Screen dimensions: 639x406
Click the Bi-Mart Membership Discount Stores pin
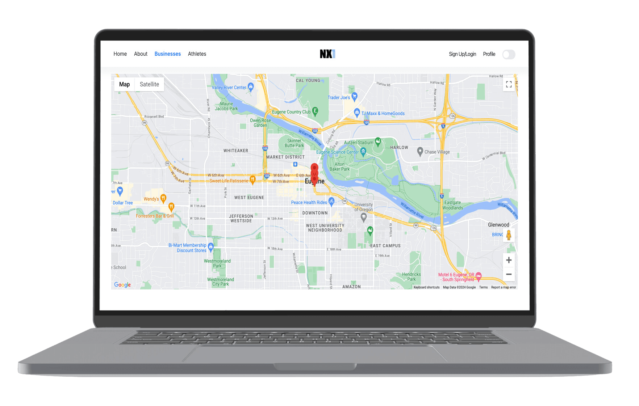pos(210,248)
